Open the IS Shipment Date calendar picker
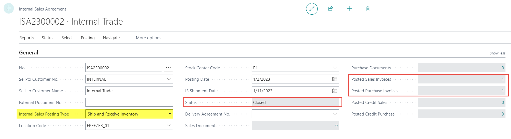 (x=334, y=91)
